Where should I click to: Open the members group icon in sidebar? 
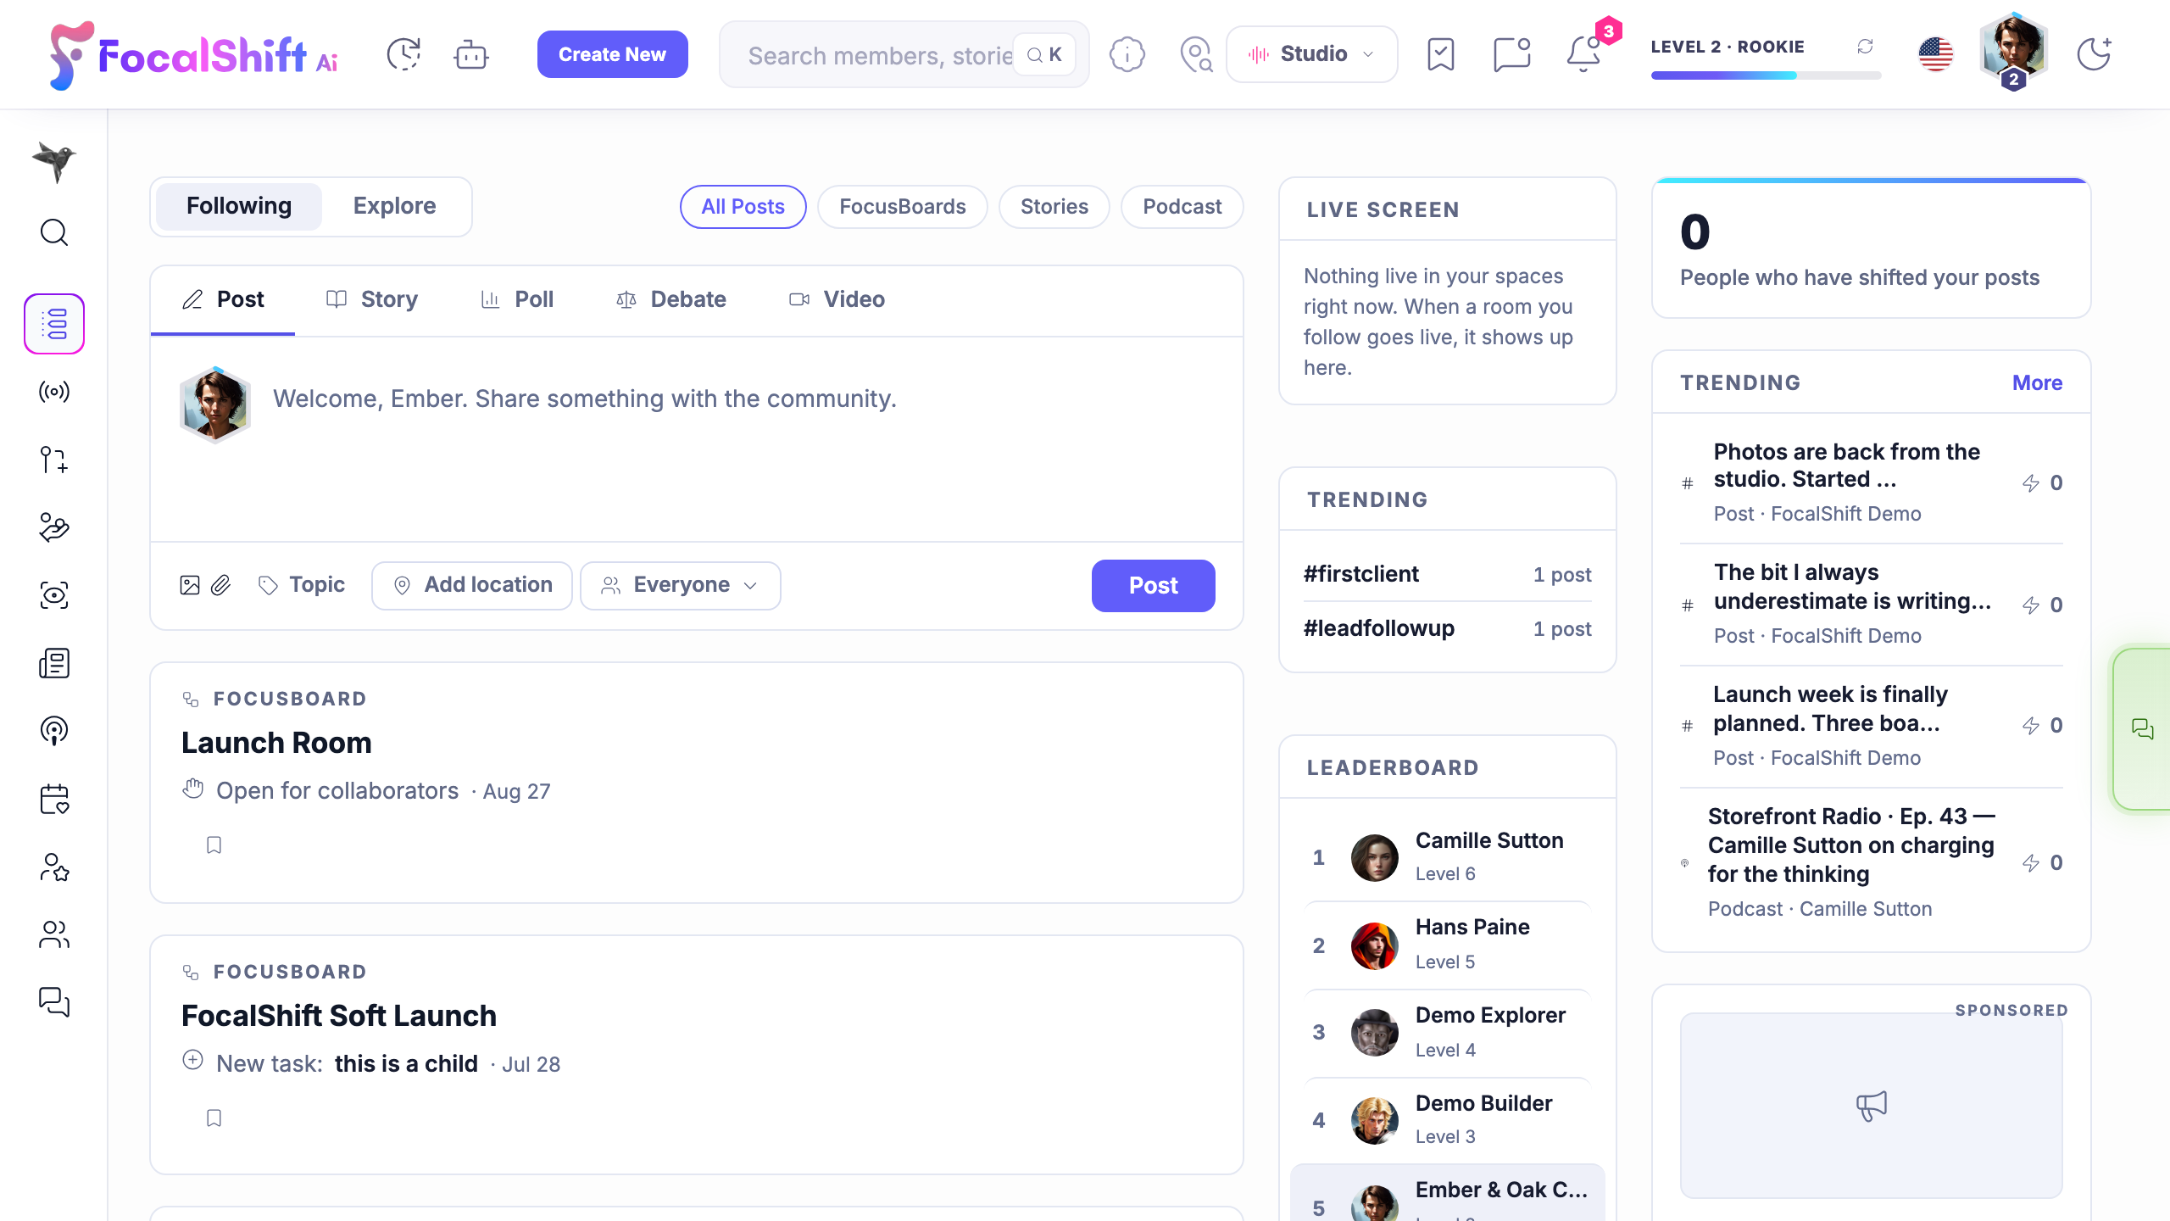[54, 934]
